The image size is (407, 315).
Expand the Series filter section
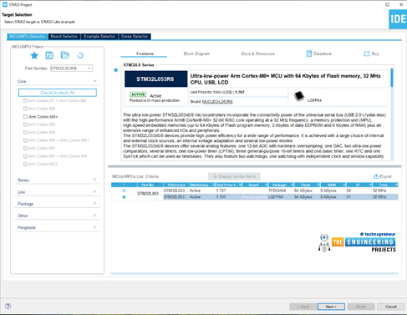pos(57,180)
